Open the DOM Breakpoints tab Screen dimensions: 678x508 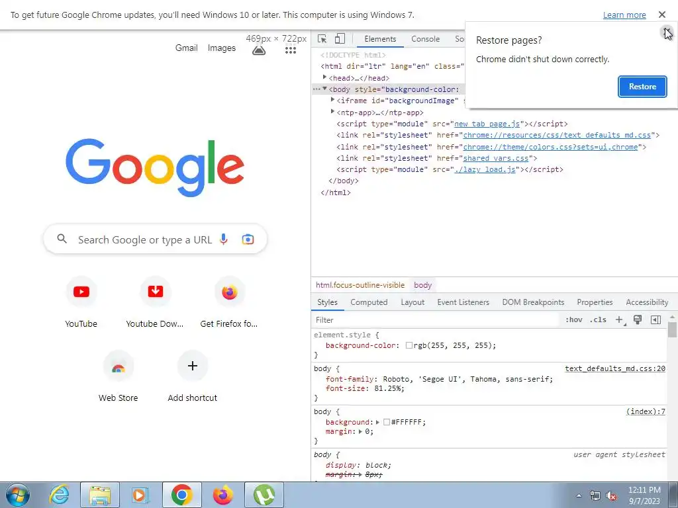tap(533, 302)
